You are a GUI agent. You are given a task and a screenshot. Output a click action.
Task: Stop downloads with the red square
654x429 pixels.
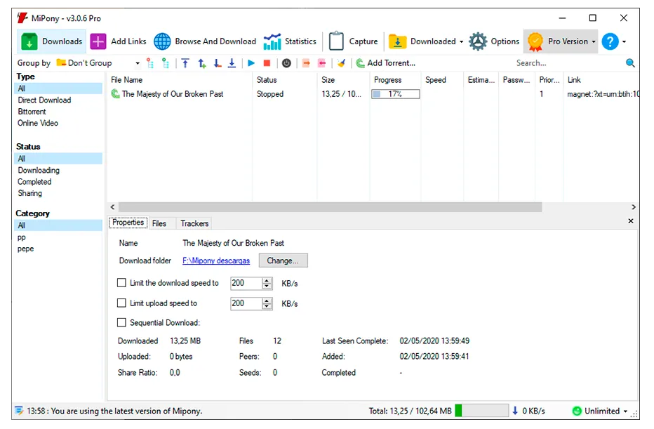point(267,63)
